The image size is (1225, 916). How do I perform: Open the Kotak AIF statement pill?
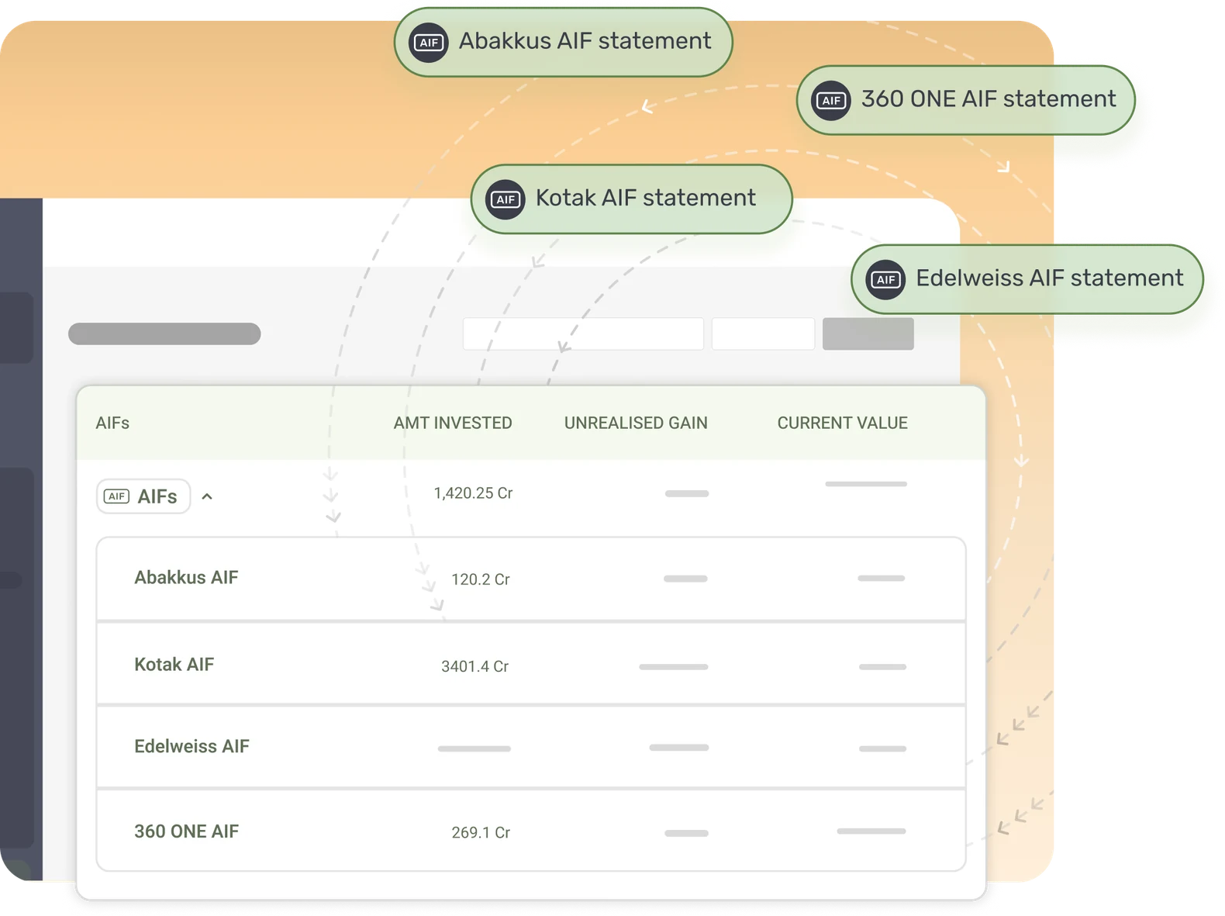tap(632, 199)
